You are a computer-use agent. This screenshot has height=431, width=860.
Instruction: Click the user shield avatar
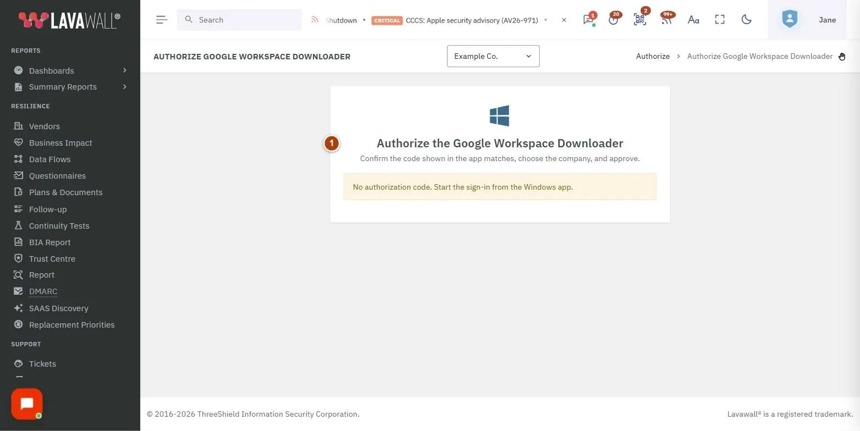pos(790,19)
